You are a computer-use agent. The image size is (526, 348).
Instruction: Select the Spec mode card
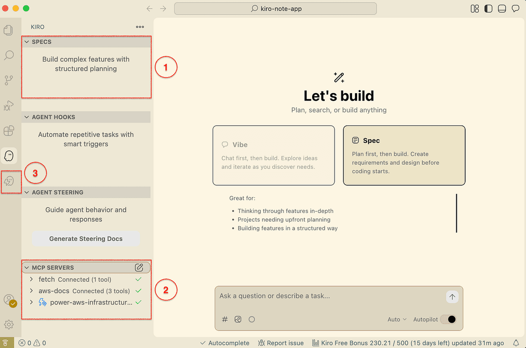404,155
